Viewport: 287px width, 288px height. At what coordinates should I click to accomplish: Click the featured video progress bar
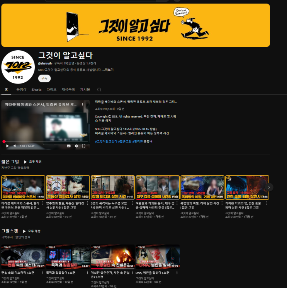46,141
